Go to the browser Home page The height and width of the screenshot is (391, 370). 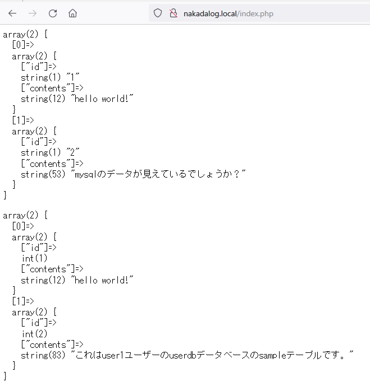coord(72,13)
